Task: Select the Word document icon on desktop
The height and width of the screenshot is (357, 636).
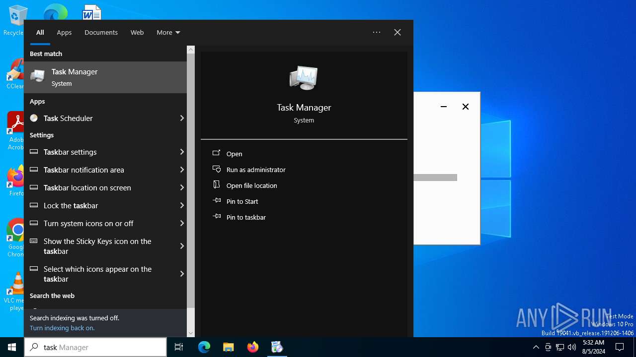Action: tap(91, 12)
